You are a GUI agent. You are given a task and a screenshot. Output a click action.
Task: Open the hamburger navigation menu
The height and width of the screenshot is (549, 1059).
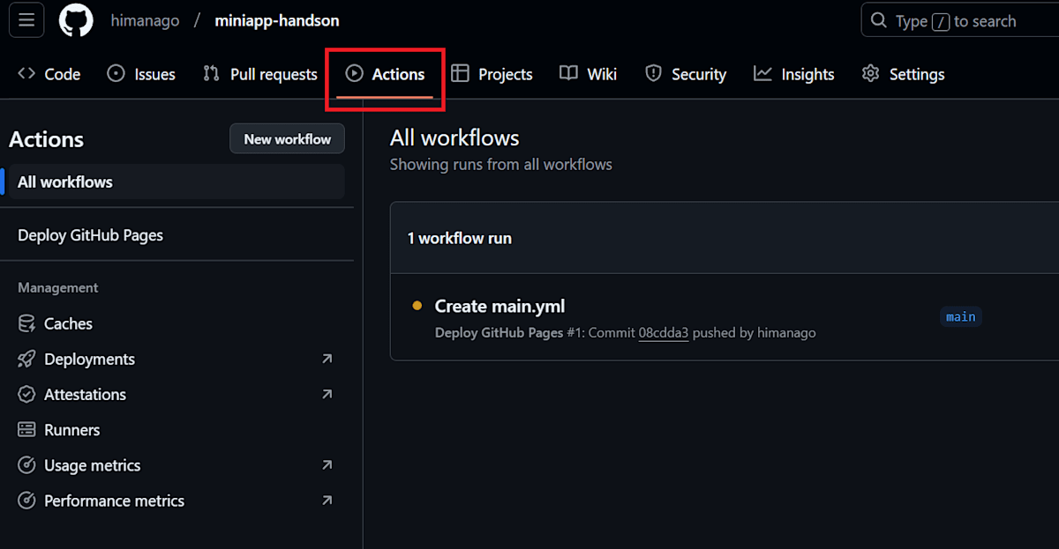26,20
